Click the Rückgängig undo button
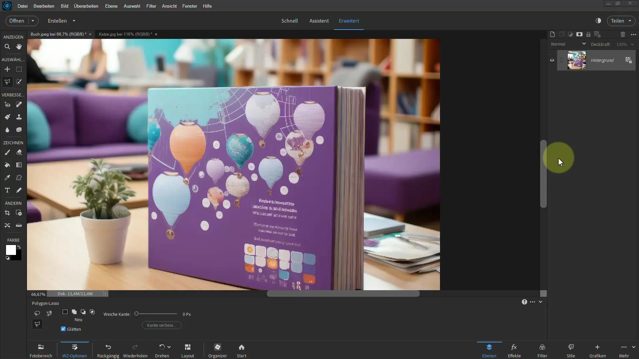Screen dimensions: 639x359 point(108,350)
